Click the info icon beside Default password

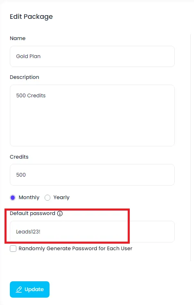point(60,213)
